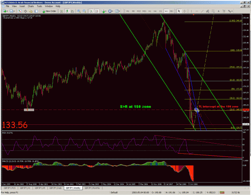Select the W1 weekly timeframe button
This screenshot has height=195, width=251.
[166, 11]
